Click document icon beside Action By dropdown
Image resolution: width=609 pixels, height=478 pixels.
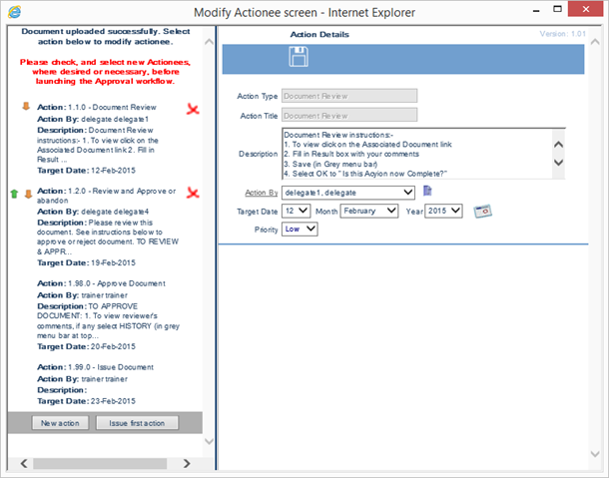(427, 191)
